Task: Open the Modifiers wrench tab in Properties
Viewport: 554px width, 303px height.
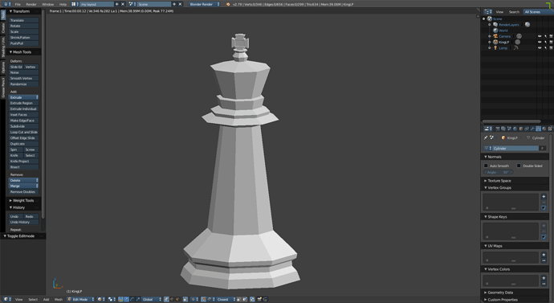Action: [532, 129]
